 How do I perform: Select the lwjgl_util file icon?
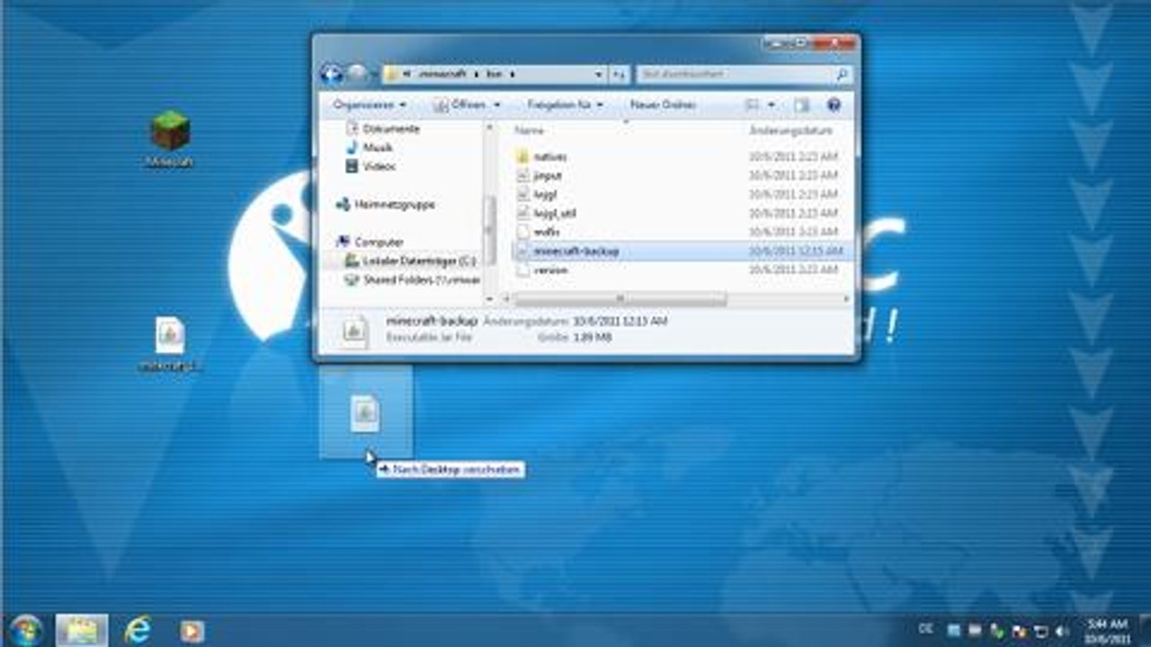524,213
